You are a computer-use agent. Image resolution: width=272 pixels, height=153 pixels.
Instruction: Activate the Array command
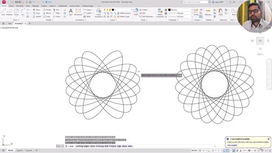57,17
